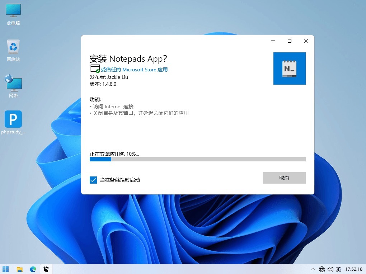Minimize the installer dialog window
The width and height of the screenshot is (366, 274).
(273, 41)
